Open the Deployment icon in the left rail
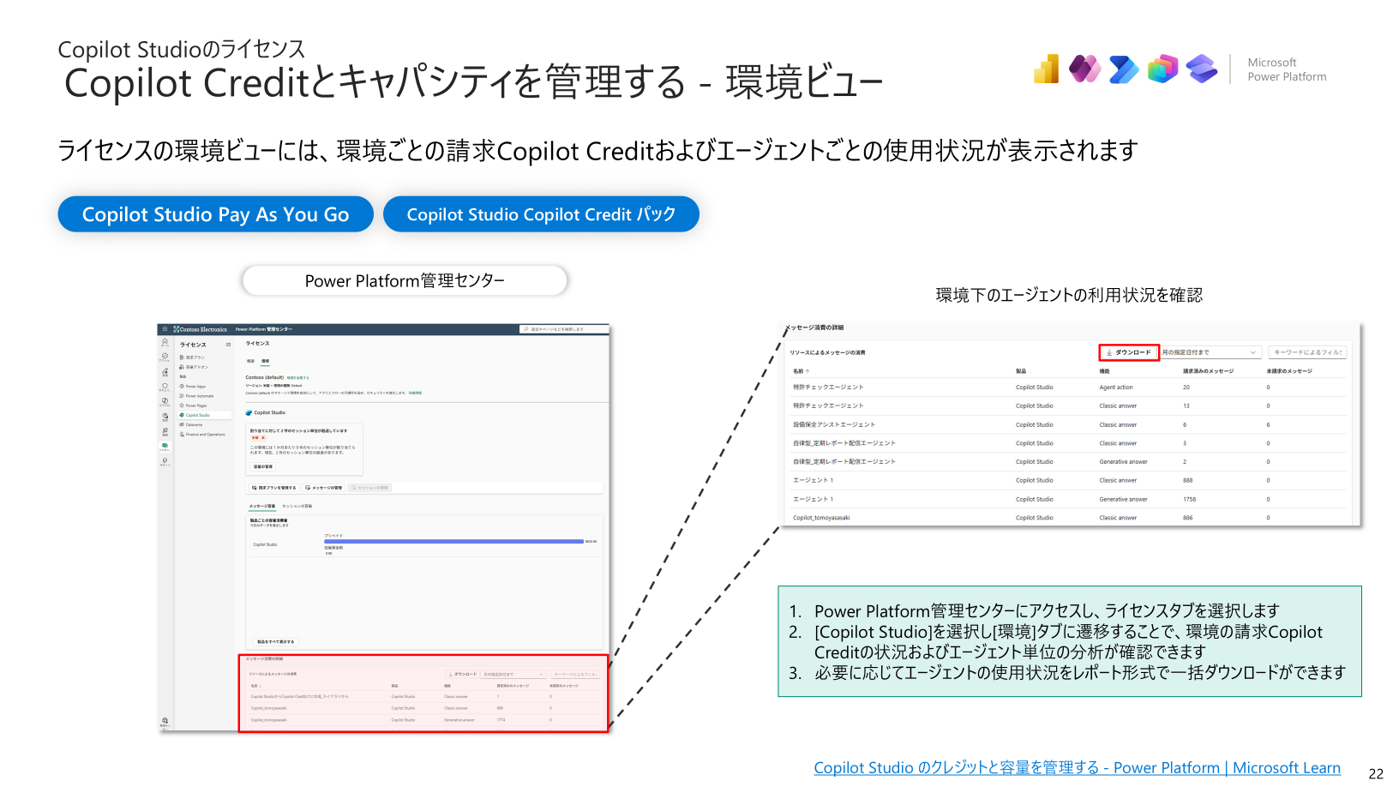Viewport: 1399px width, 787px height. 165,432
